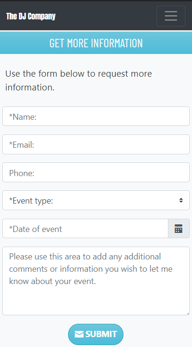Click inside the additional comments text area
192x347 pixels.
click(96, 281)
